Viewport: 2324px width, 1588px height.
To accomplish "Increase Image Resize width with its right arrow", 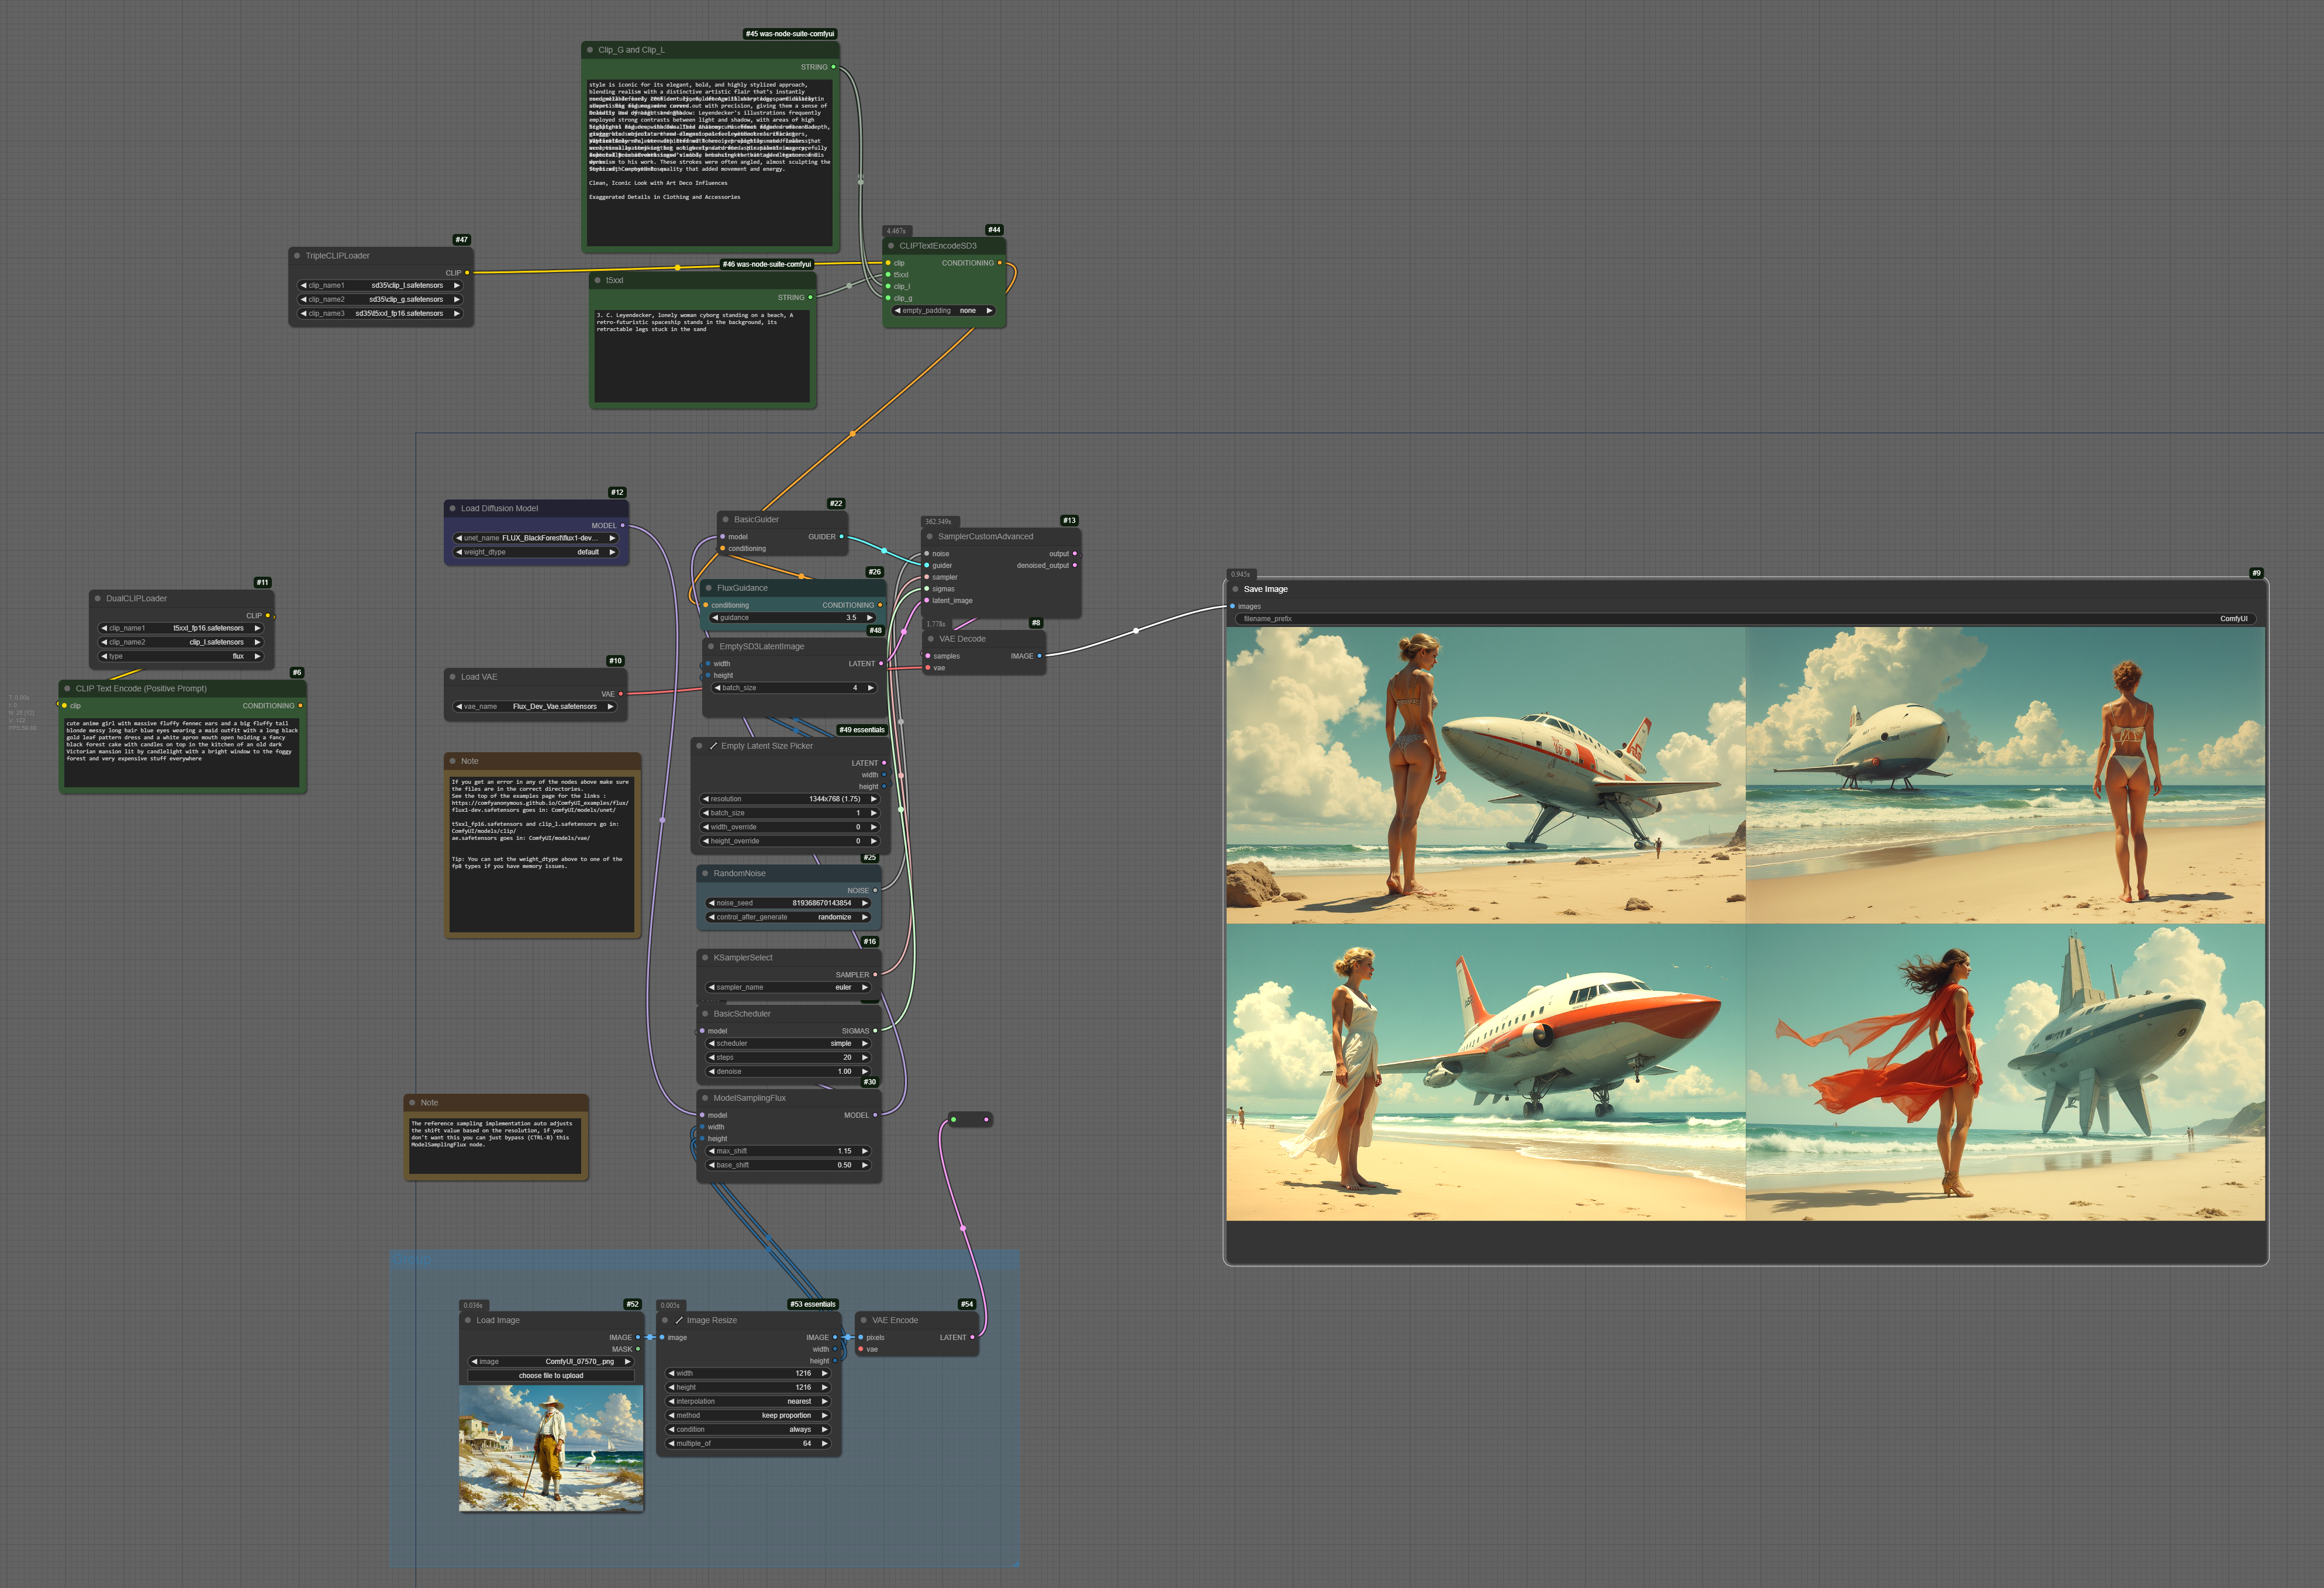I will coord(825,1374).
